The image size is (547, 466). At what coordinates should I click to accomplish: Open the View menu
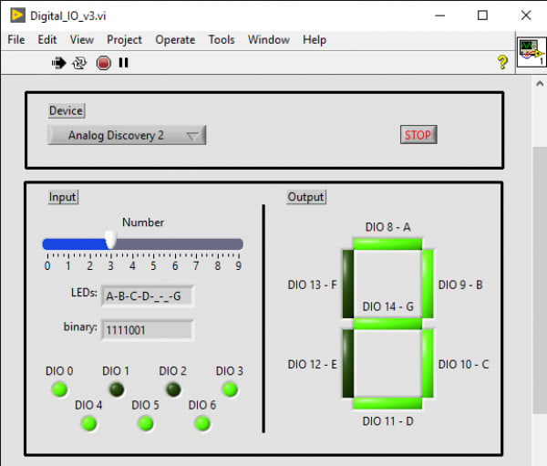pyautogui.click(x=82, y=40)
